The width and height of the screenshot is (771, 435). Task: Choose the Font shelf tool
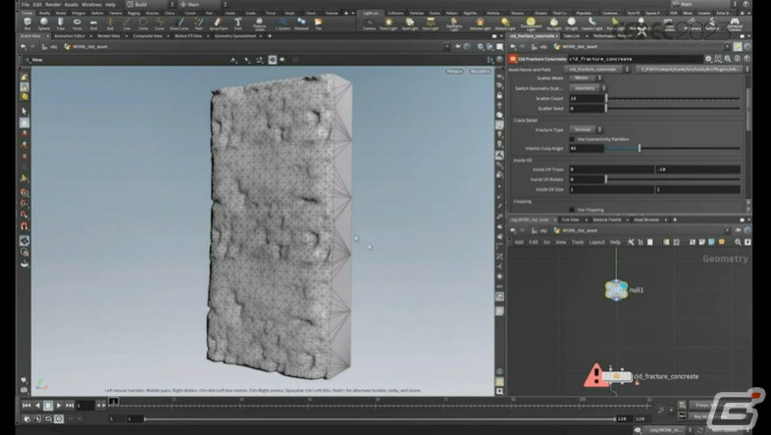[x=238, y=24]
